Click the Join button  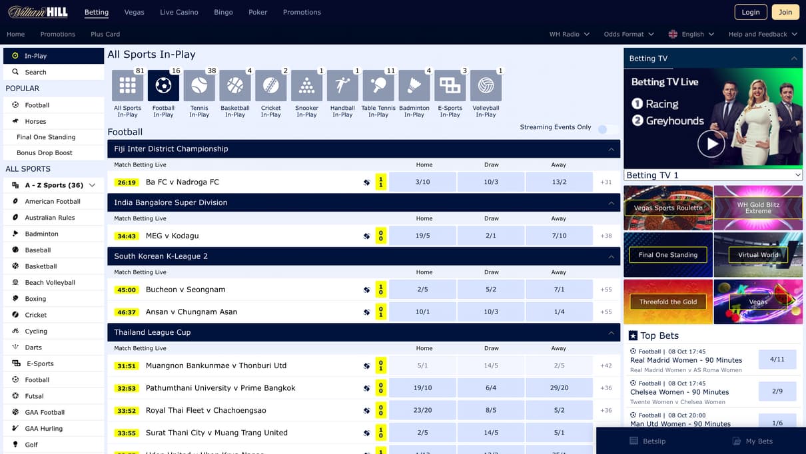click(785, 12)
